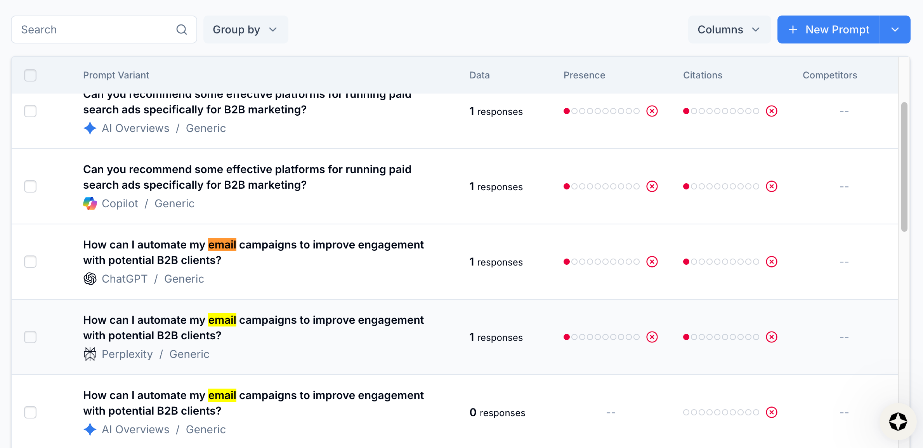The height and width of the screenshot is (448, 923).
Task: Click the Perplexity logo icon
Action: coord(90,354)
